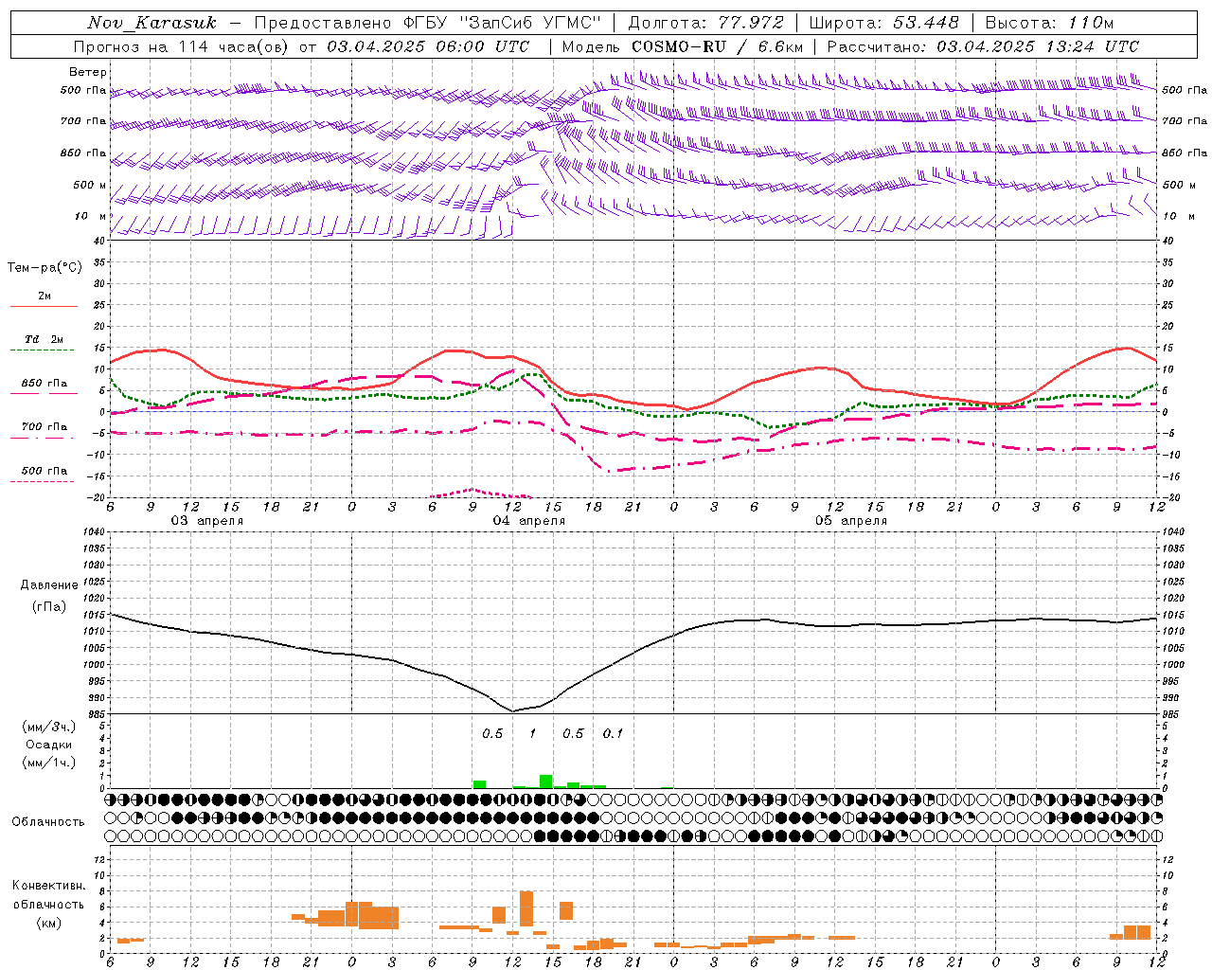Select the elevation text Высота: 110м
This screenshot has width=1212, height=970.
1049,23
